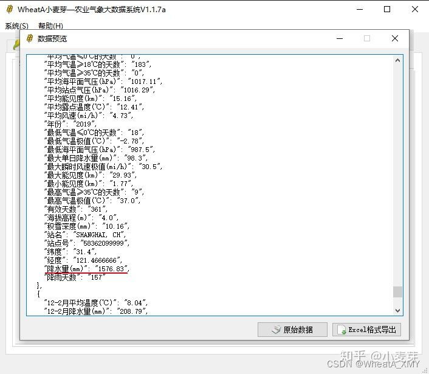Click the text line "积雪深度(mm)": "10.16"
This screenshot has height=374, width=429.
[87, 226]
